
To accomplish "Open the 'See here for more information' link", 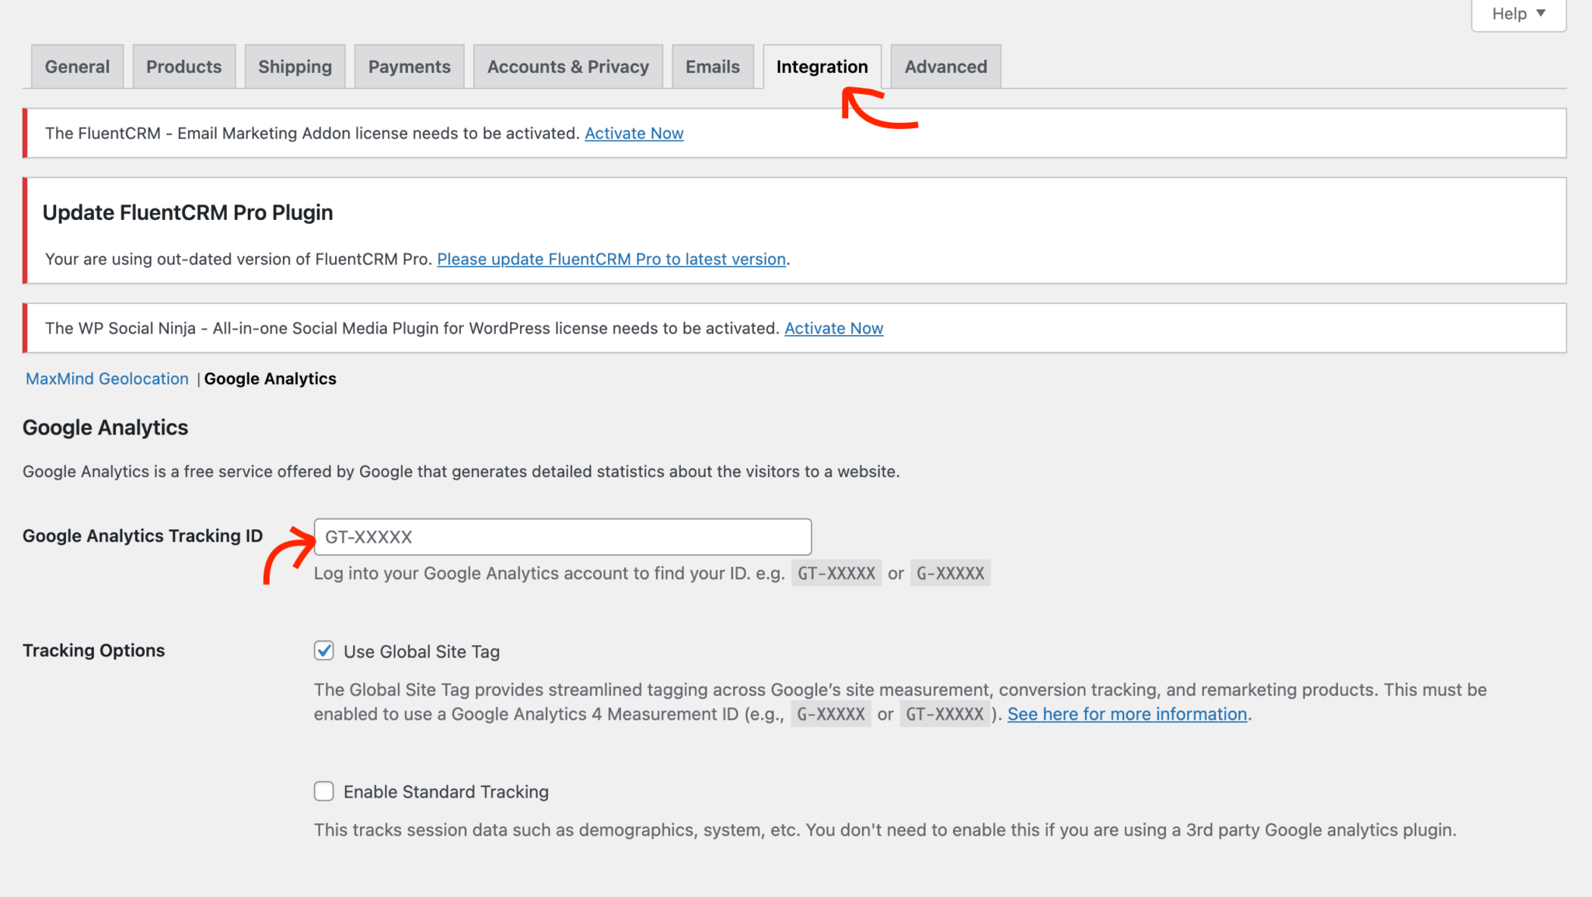I will [1126, 714].
